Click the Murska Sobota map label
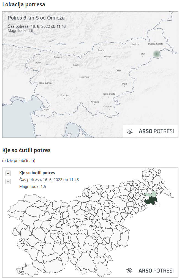This screenshot has width=182, height=280. pyautogui.click(x=156, y=44)
